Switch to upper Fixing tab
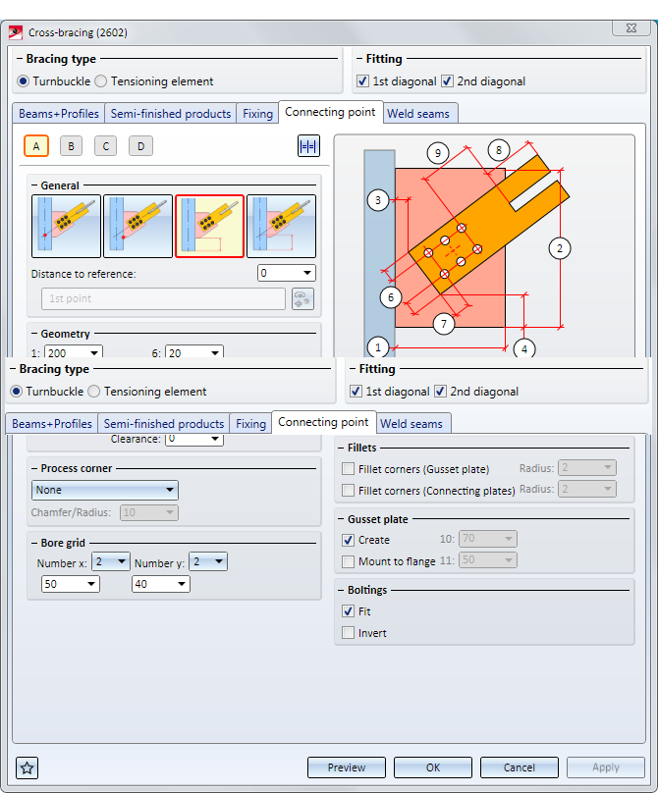This screenshot has height=793, width=658. (257, 113)
